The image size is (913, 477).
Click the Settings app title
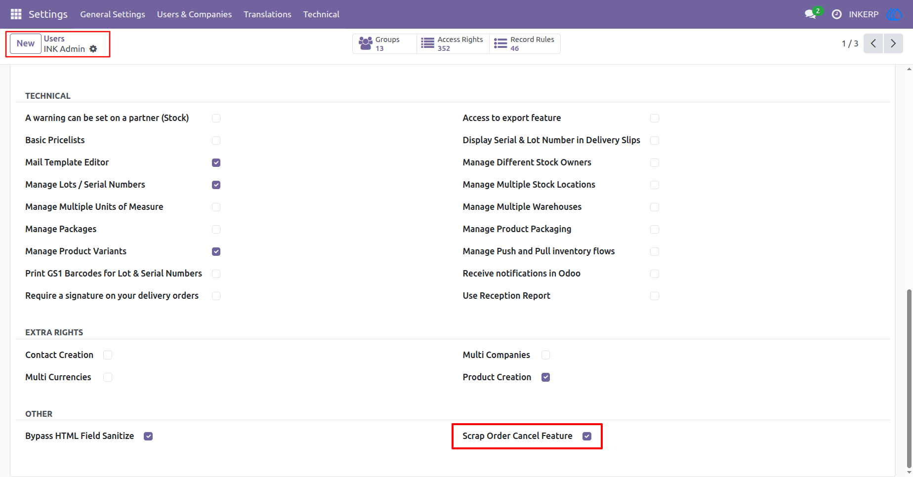[x=48, y=14]
